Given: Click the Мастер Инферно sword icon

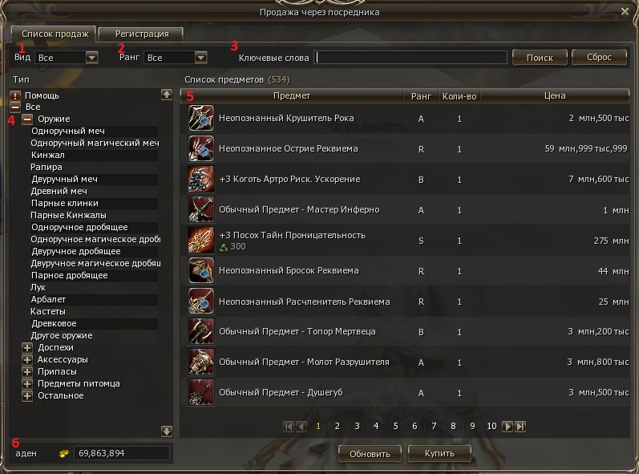Looking at the screenshot, I should pos(201,209).
